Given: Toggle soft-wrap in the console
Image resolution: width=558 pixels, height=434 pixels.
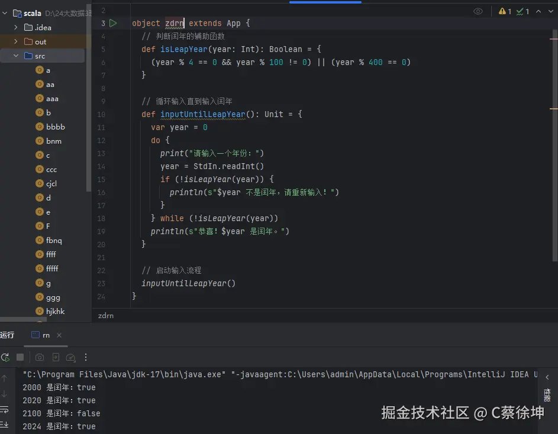Looking at the screenshot, I should click(x=5, y=409).
